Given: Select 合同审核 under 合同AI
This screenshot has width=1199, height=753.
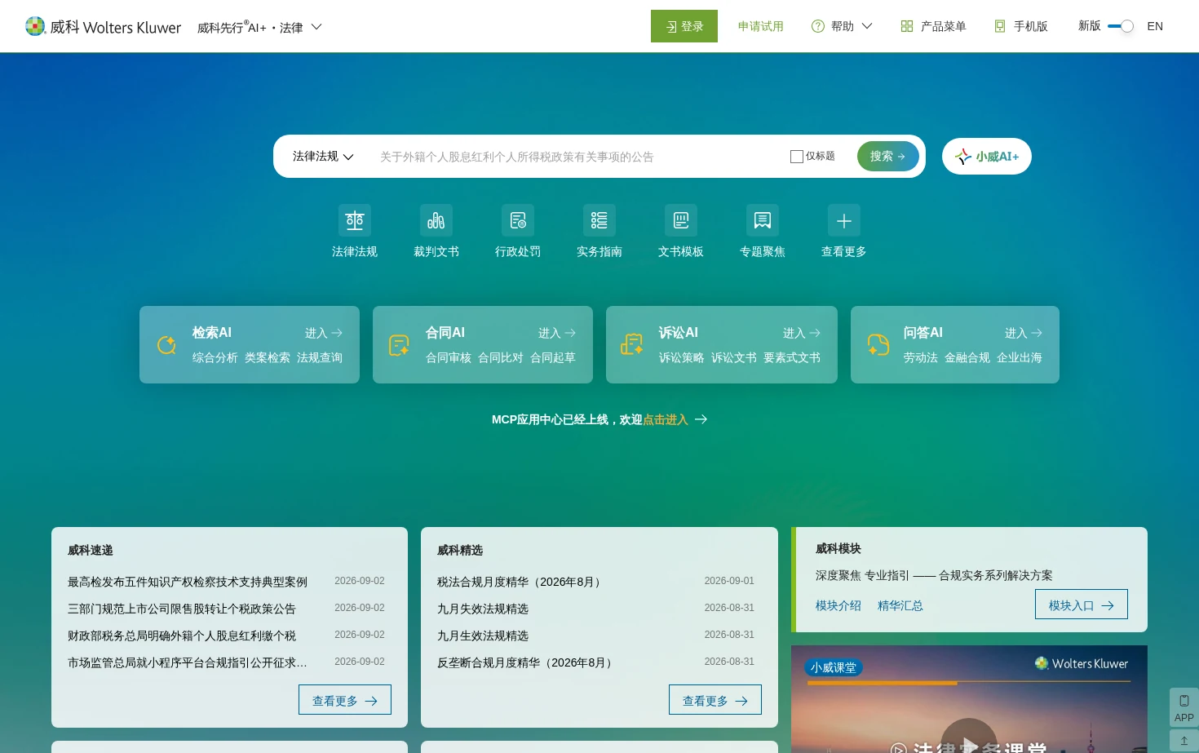Looking at the screenshot, I should point(449,357).
